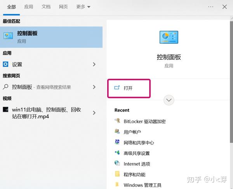Open 网络和共享中心
233x189 pixels.
(x=139, y=143)
